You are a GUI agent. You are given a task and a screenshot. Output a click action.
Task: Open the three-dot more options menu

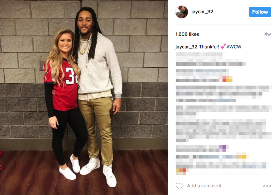267,186
